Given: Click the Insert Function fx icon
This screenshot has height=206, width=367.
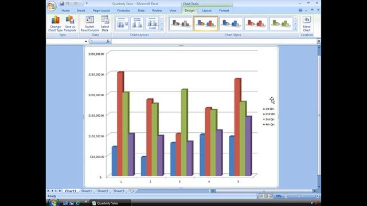Looking at the screenshot, I should click(x=108, y=41).
